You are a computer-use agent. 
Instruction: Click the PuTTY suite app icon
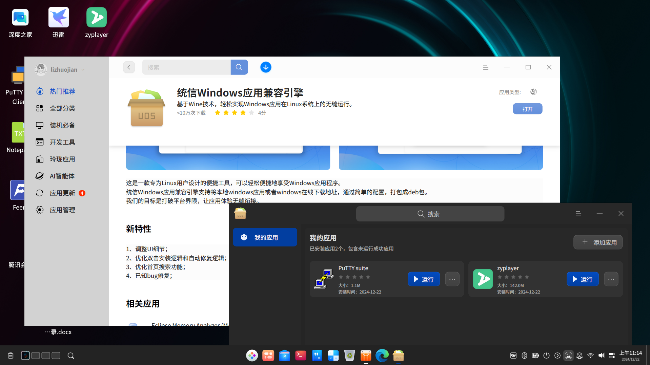[324, 279]
